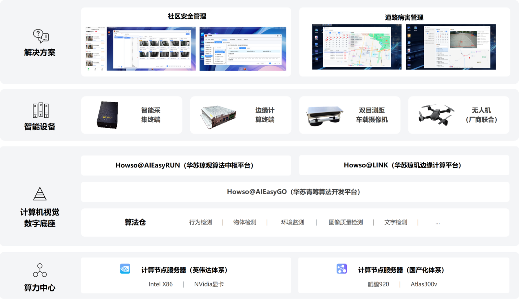519x299 pixels.
Task: Select 行为检测 in the algorithm list
Action: pyautogui.click(x=200, y=222)
